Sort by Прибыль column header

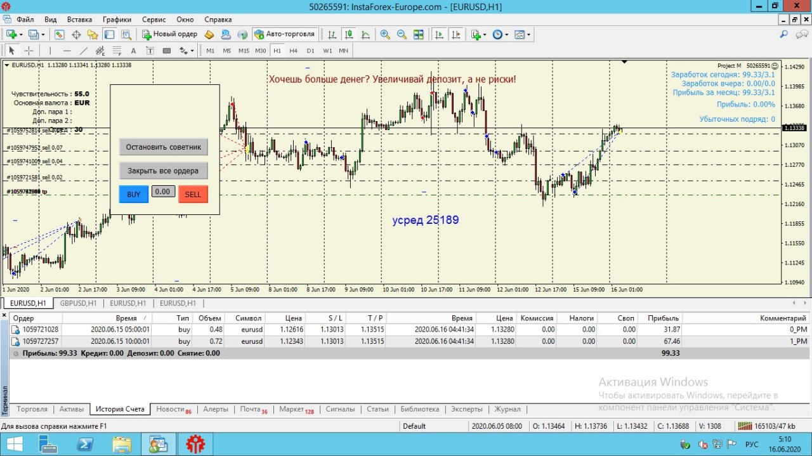pos(659,318)
